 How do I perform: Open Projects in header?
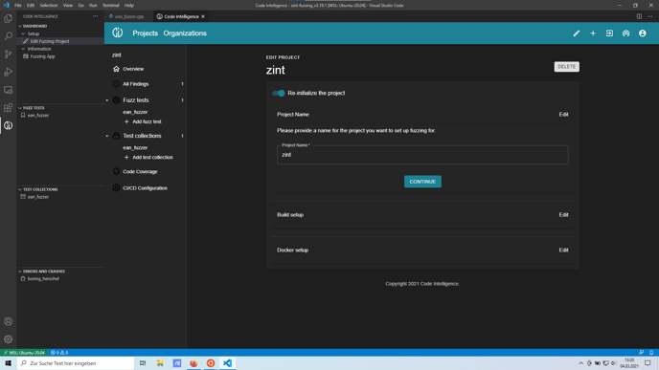(145, 33)
